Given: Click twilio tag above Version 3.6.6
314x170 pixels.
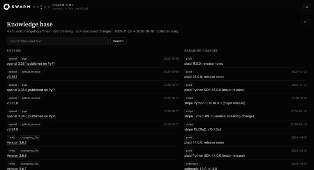Looking at the screenshot, I should click(x=12, y=151).
